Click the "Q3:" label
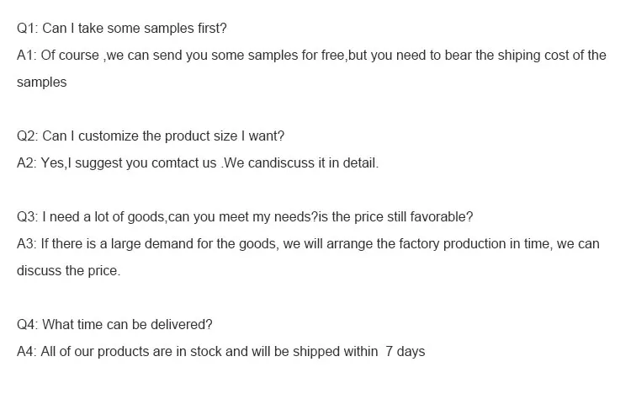The width and height of the screenshot is (631, 399). coord(28,217)
